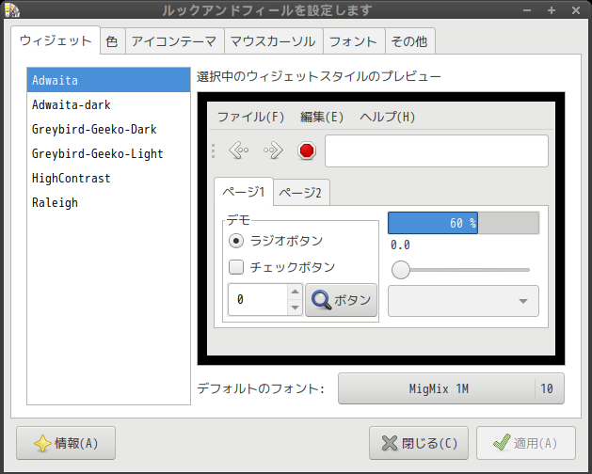This screenshot has height=474, width=592.
Task: Select the ページ1 preview tab
Action: coord(244,192)
